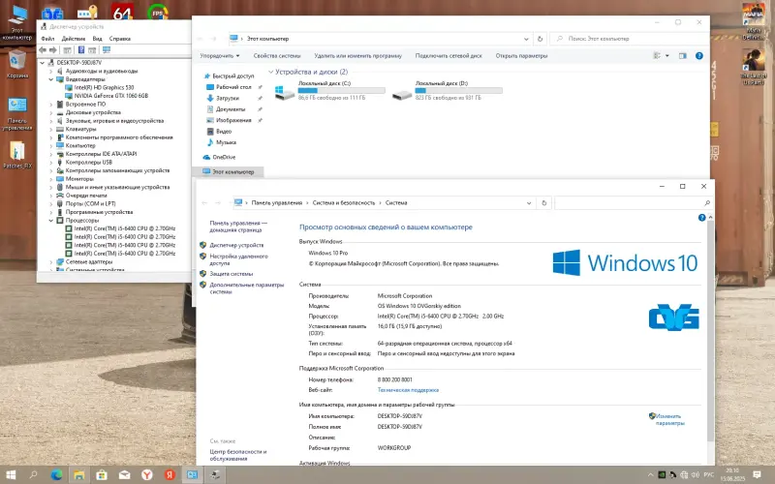
Task: Launch Yandex Browser from taskbar
Action: [x=147, y=475]
